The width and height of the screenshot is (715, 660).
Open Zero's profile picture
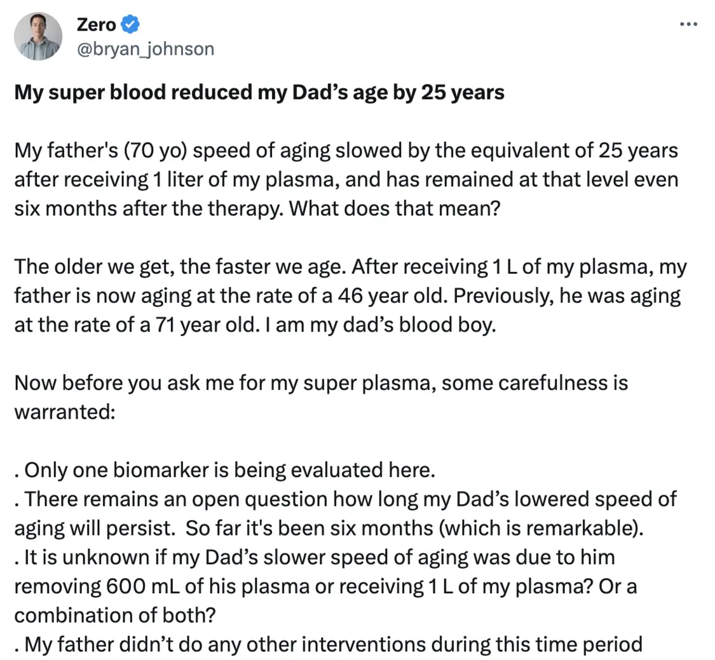[x=38, y=36]
